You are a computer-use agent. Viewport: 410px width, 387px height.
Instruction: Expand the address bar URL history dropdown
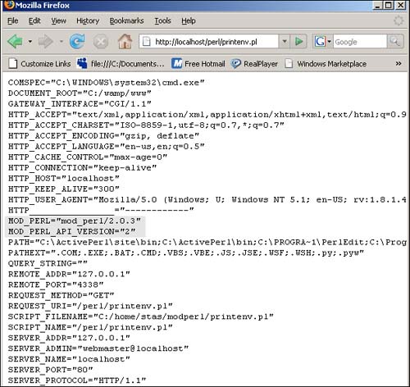285,42
